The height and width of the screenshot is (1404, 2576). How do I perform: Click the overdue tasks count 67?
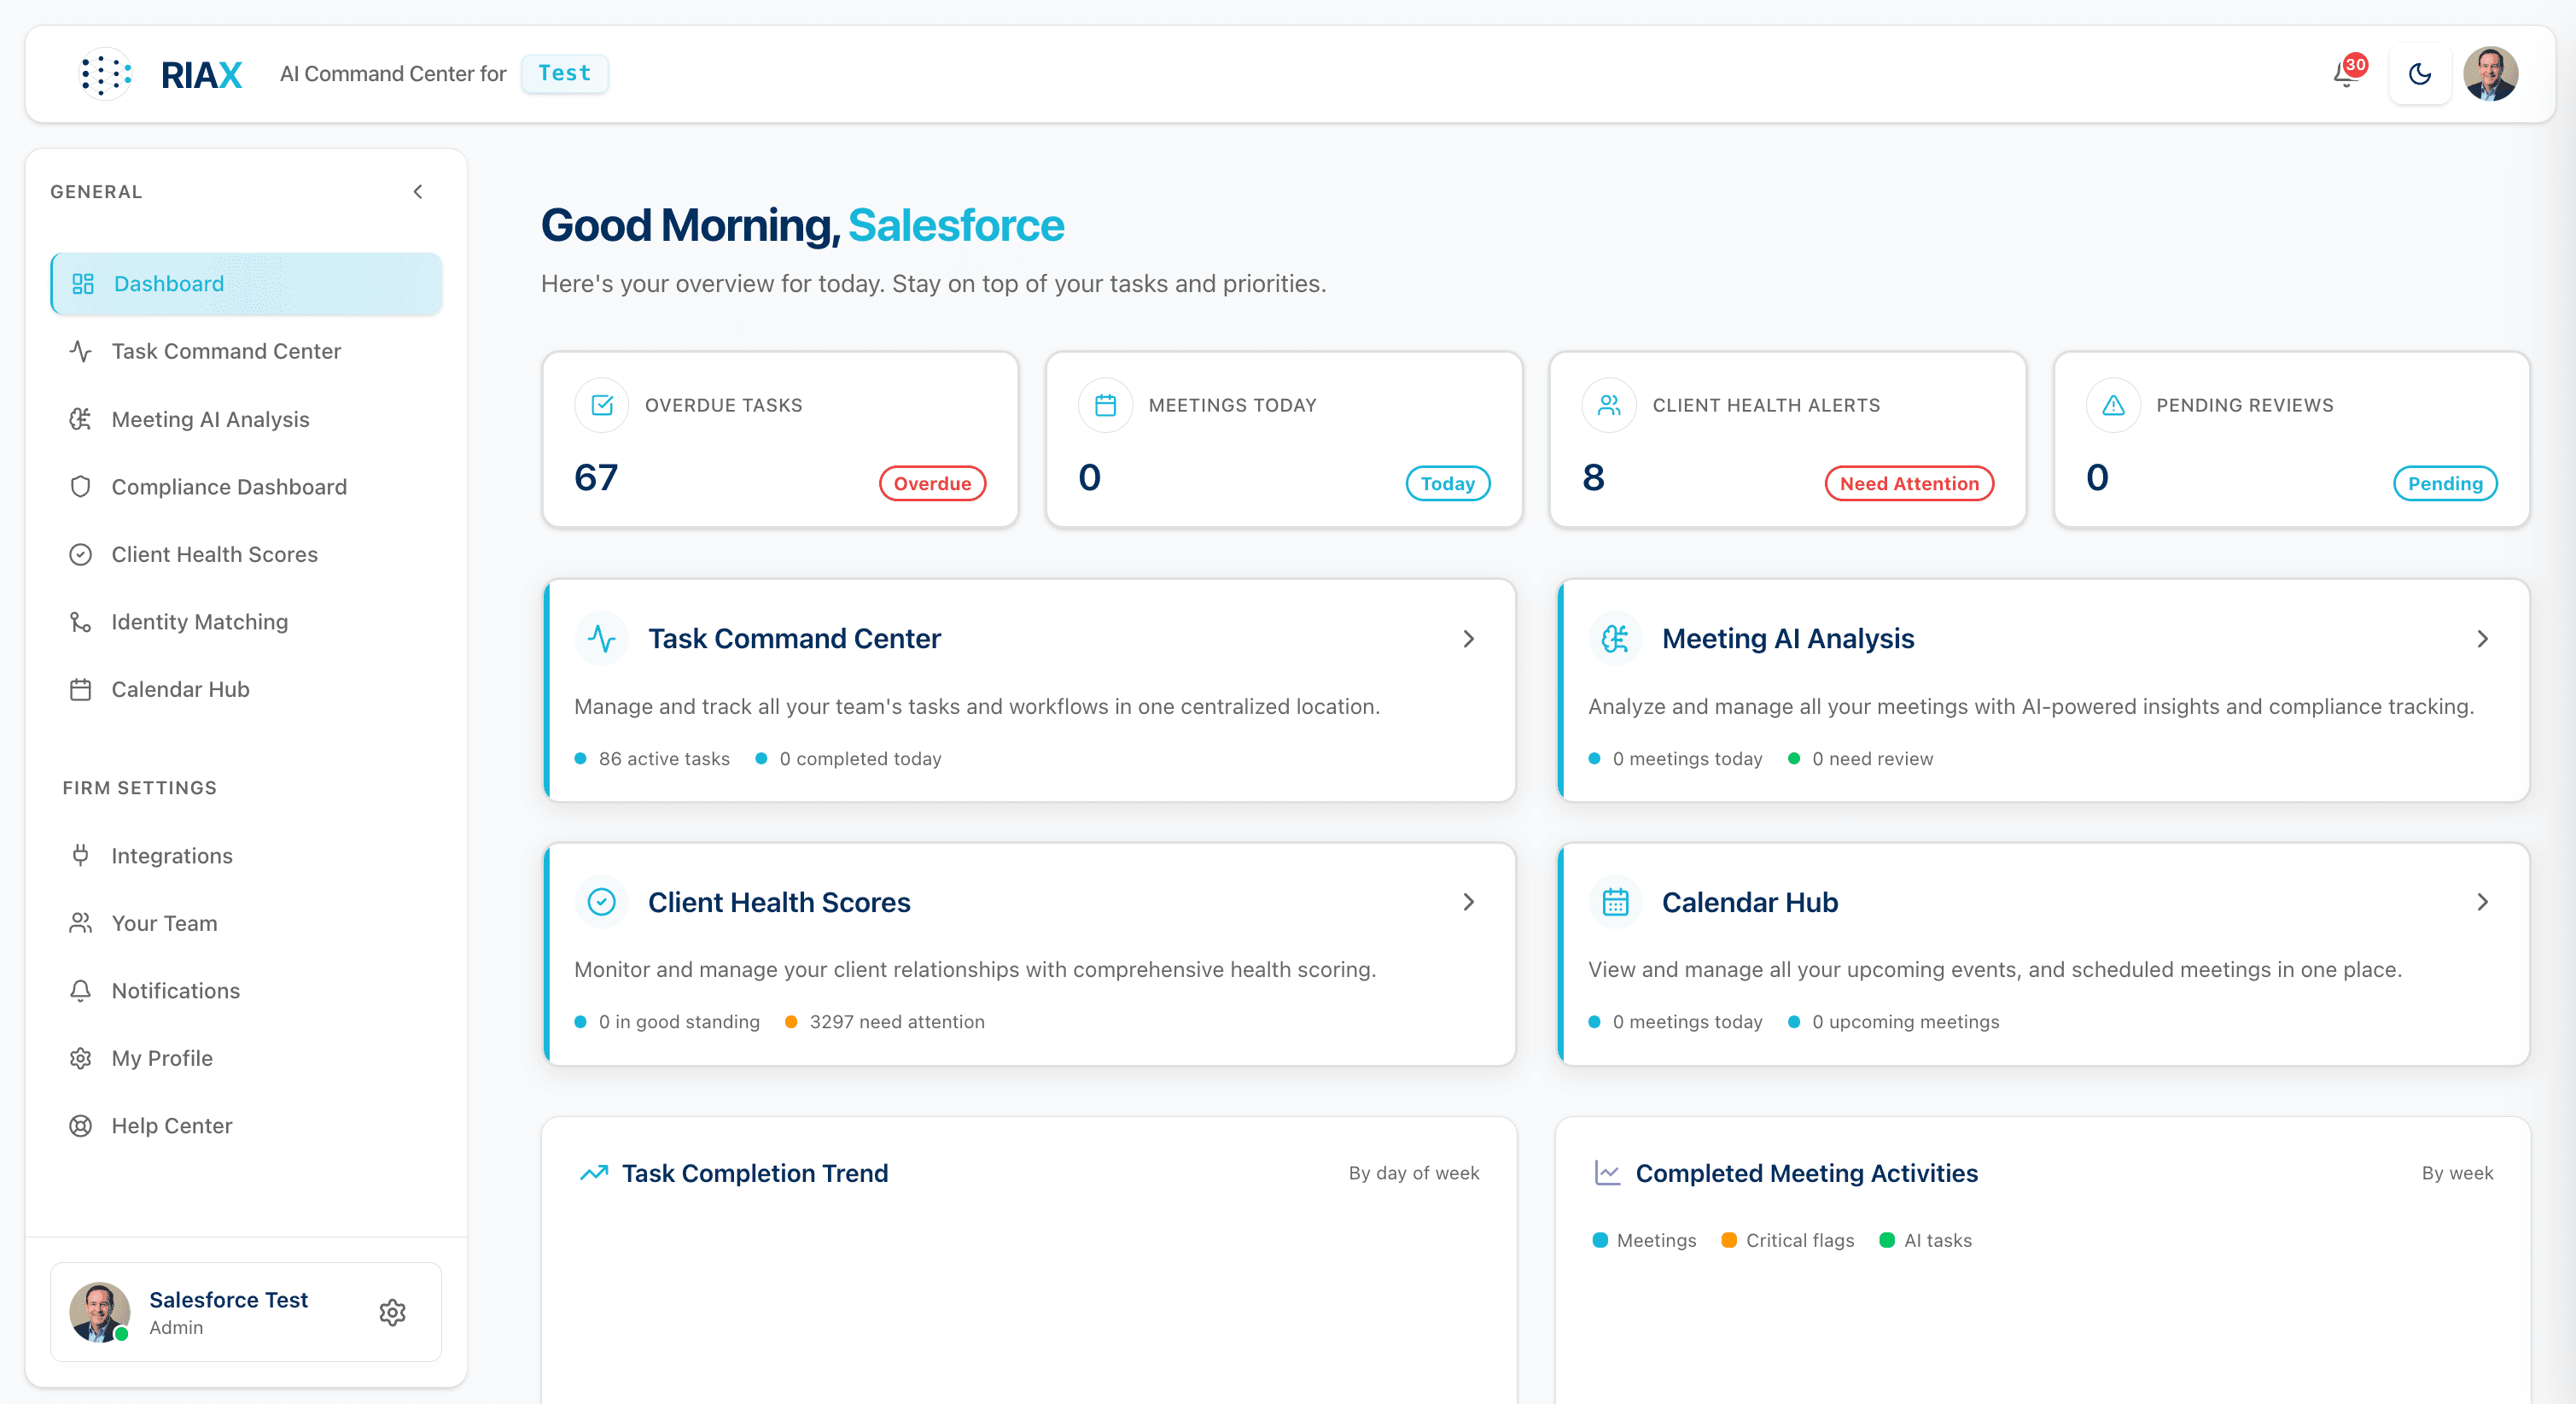[x=596, y=477]
